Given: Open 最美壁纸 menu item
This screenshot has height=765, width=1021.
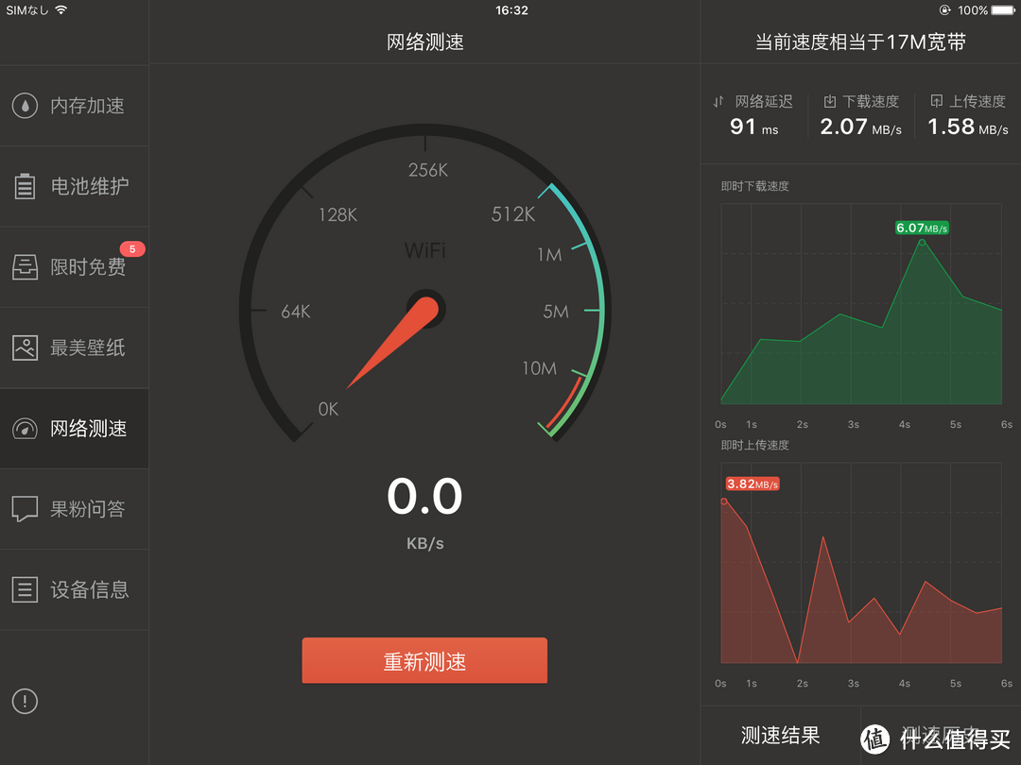Looking at the screenshot, I should [75, 348].
